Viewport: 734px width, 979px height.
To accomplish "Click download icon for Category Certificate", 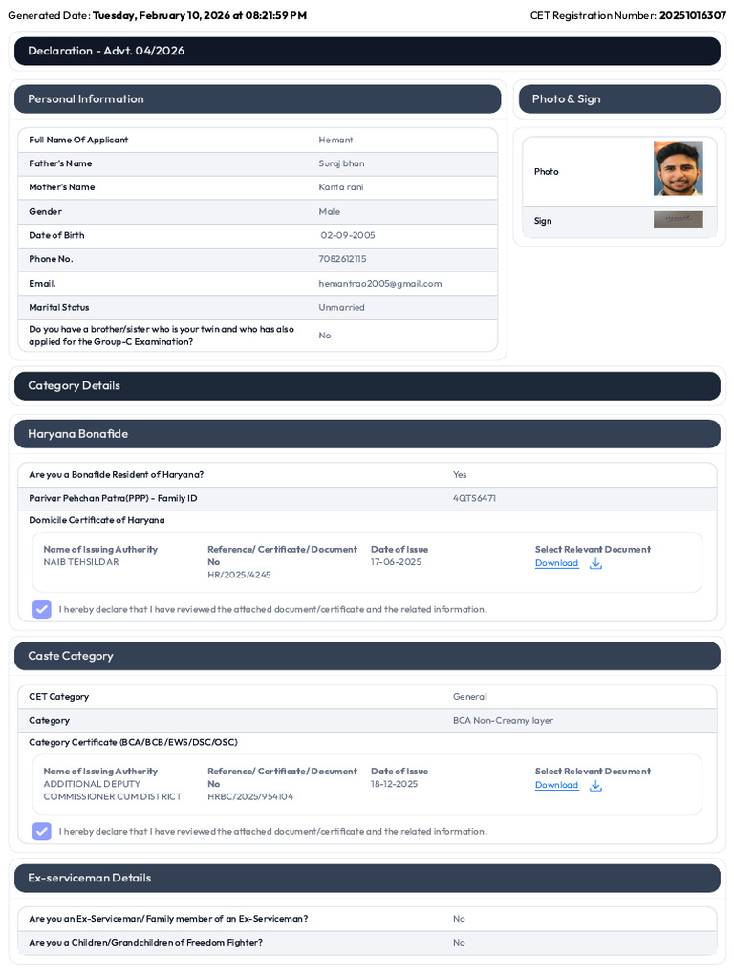I will pos(595,786).
